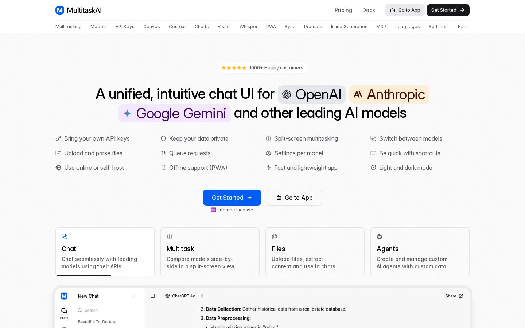Screen dimensions: 525x328
Task: Click the gear icon beside Settings per model
Action: click(x=268, y=153)
